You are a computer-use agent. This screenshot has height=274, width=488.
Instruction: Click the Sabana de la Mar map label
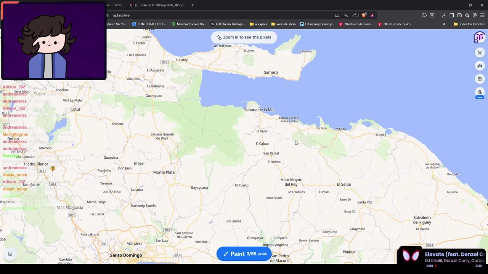coord(260,110)
